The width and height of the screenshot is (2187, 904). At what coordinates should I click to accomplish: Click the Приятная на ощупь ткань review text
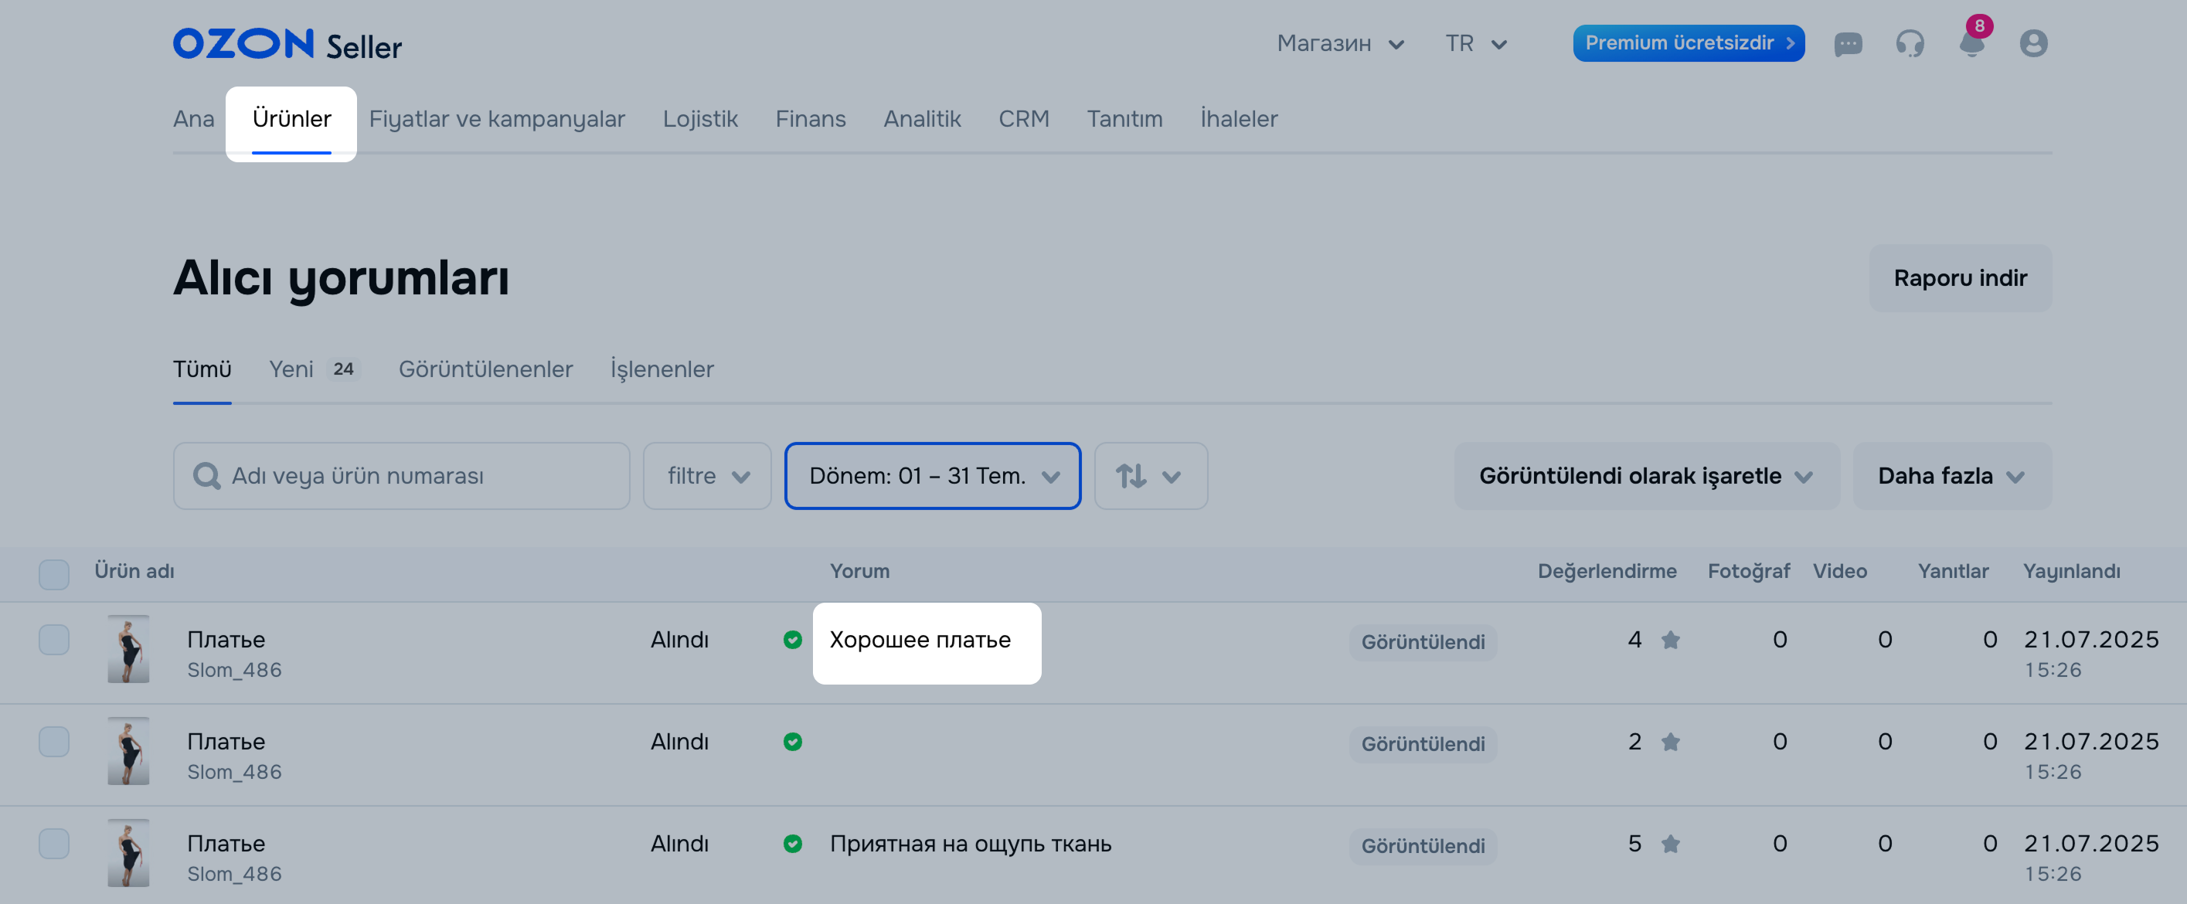[x=971, y=844]
